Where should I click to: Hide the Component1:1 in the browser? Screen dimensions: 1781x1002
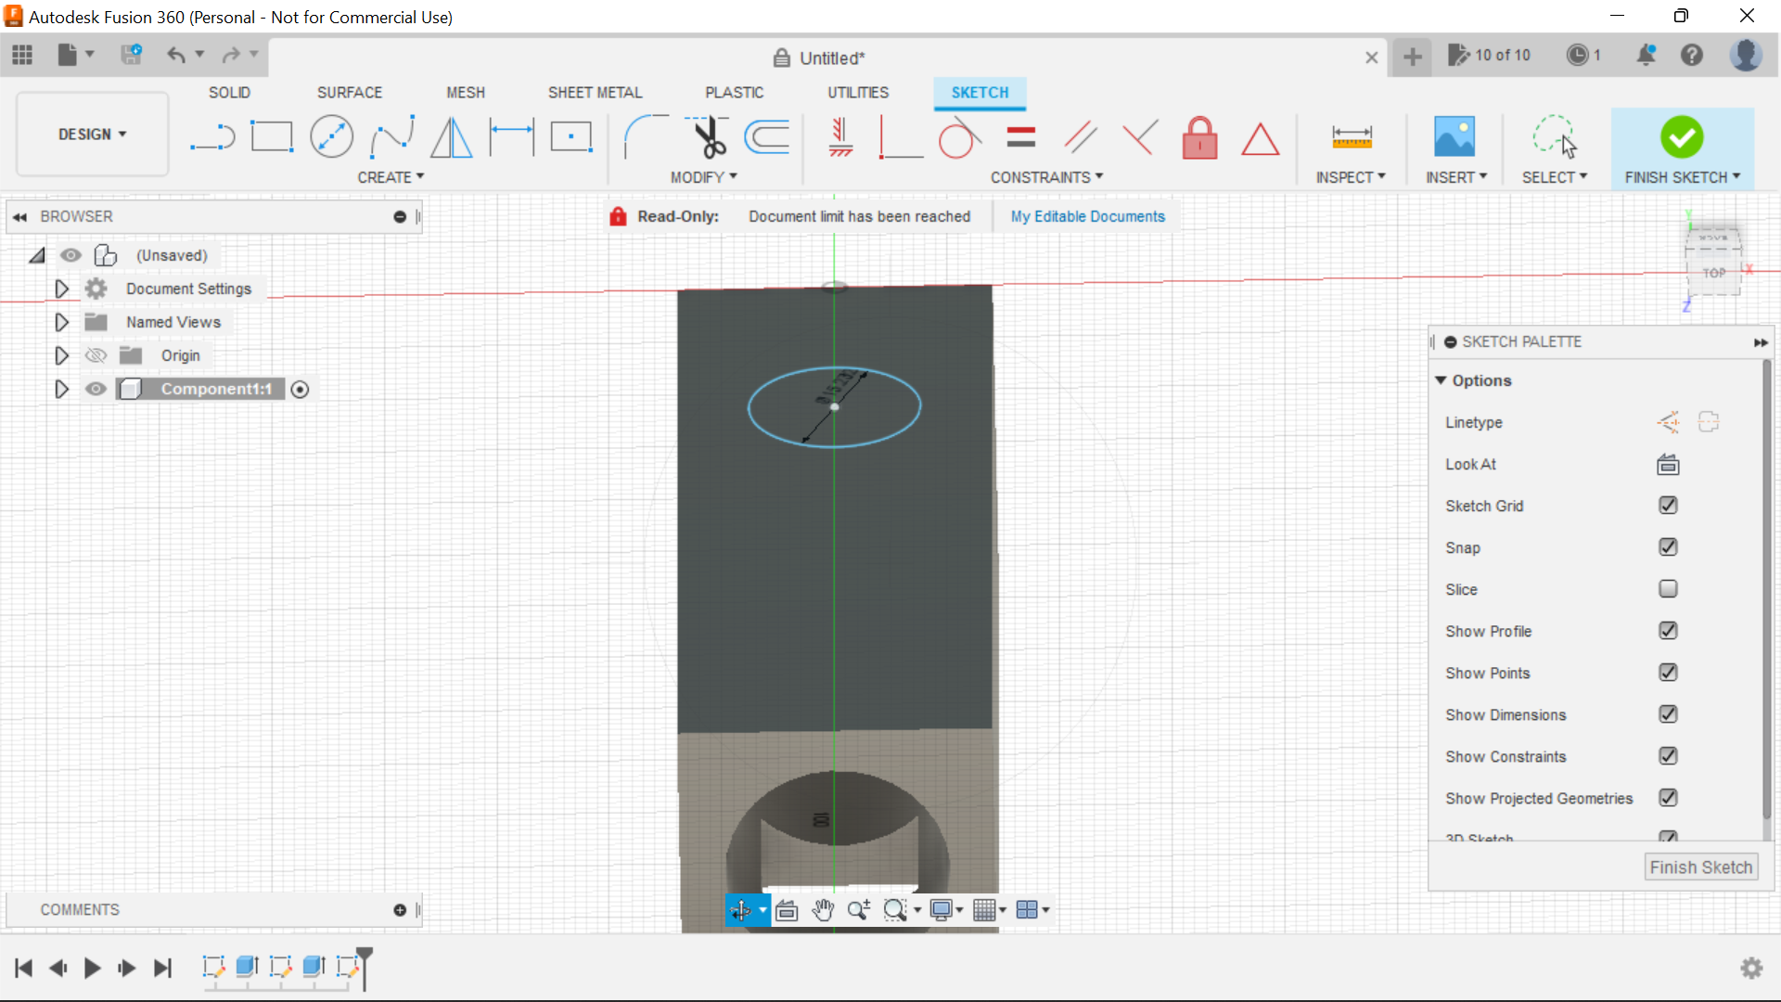tap(96, 389)
